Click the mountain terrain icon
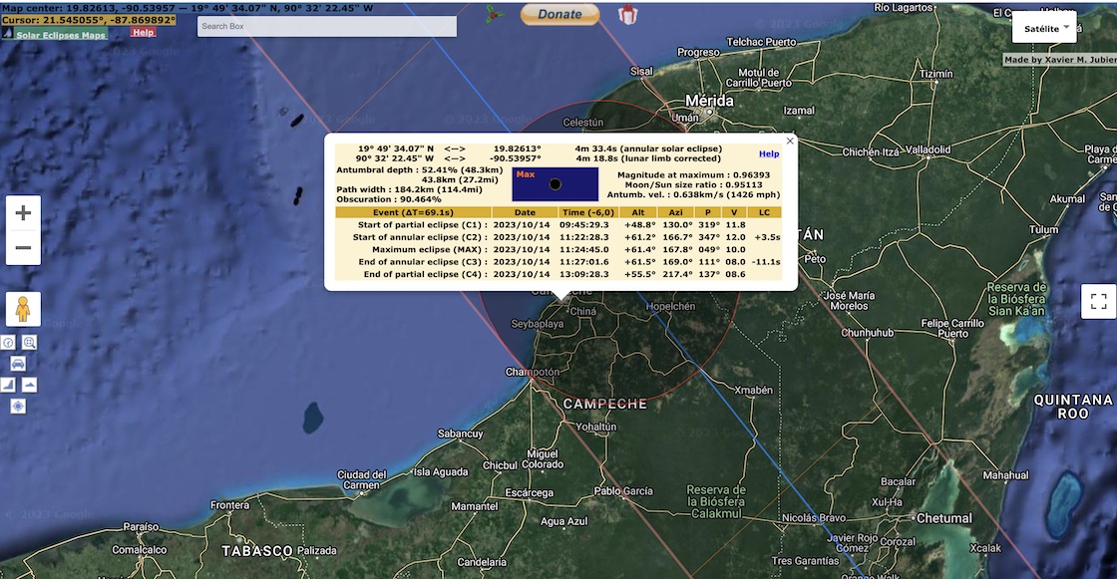This screenshot has width=1117, height=579. click(x=29, y=385)
